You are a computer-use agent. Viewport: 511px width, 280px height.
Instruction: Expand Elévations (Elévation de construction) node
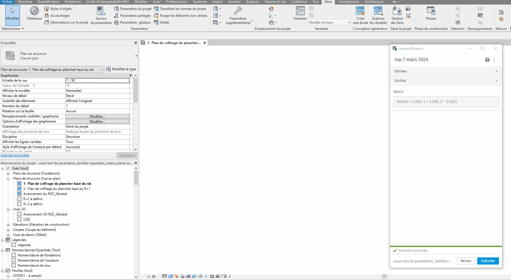click(8, 225)
